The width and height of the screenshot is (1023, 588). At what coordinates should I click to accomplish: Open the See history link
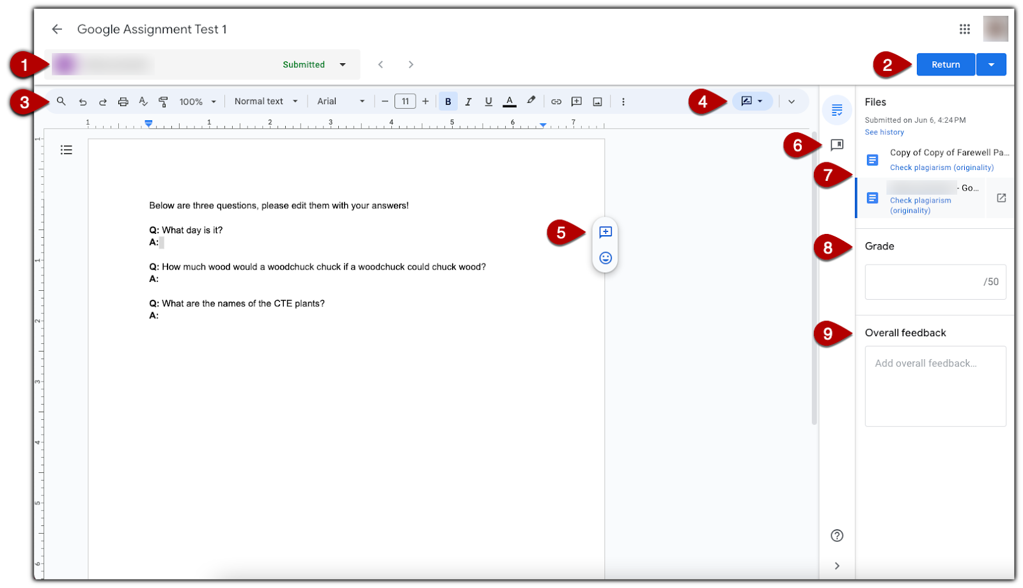[x=884, y=132]
